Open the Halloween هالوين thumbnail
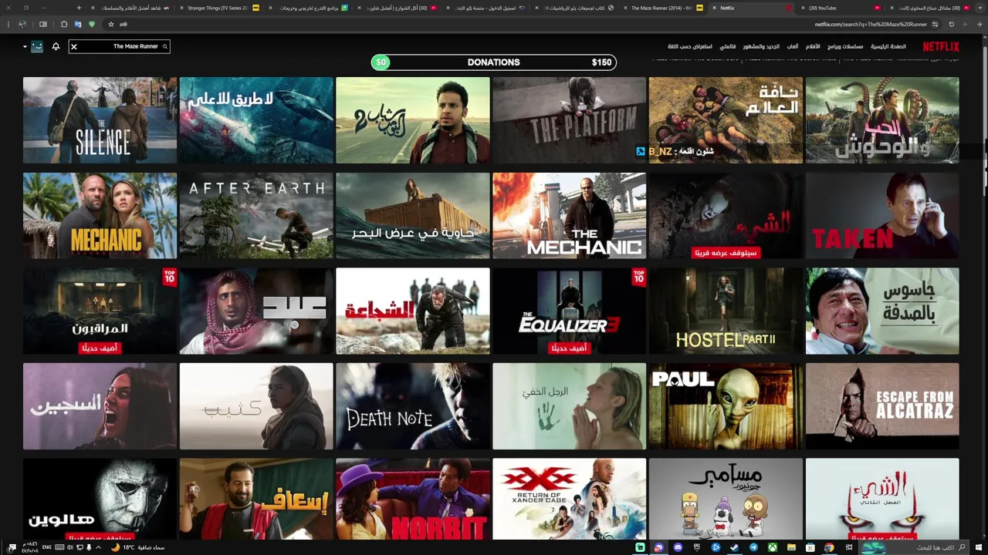This screenshot has height=555, width=988. point(100,499)
